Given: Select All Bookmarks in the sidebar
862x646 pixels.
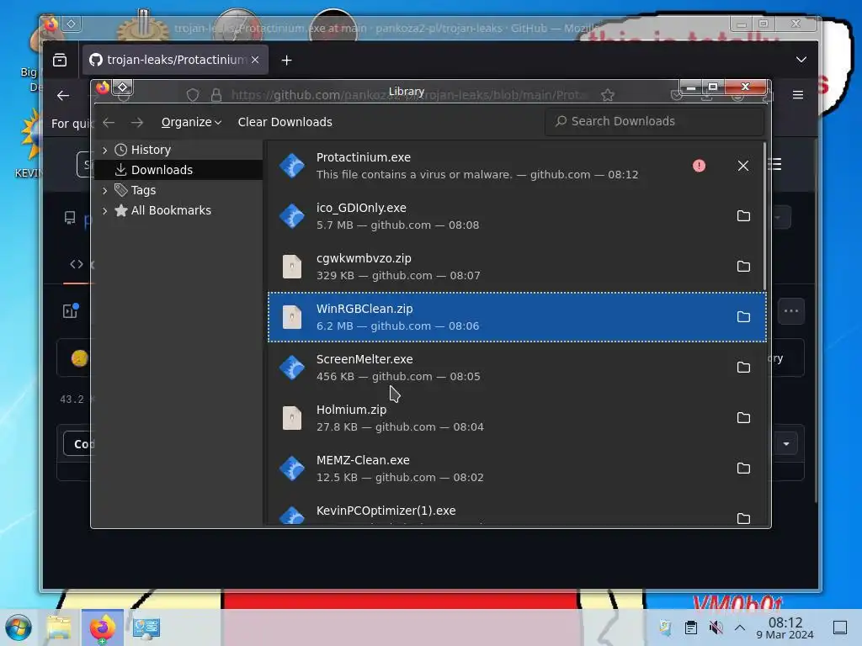Looking at the screenshot, I should pyautogui.click(x=171, y=210).
